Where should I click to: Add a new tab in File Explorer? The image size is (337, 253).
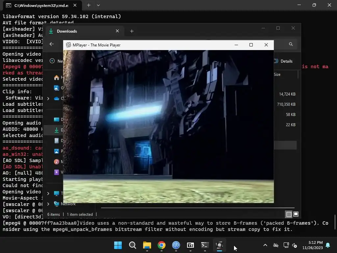[x=132, y=31]
